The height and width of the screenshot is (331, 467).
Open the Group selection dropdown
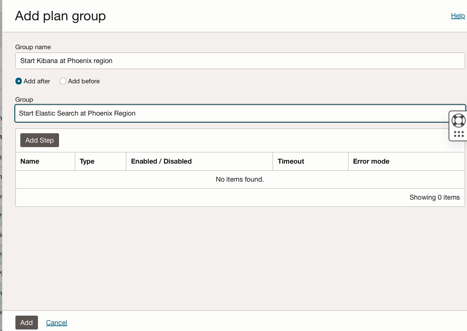coord(240,113)
